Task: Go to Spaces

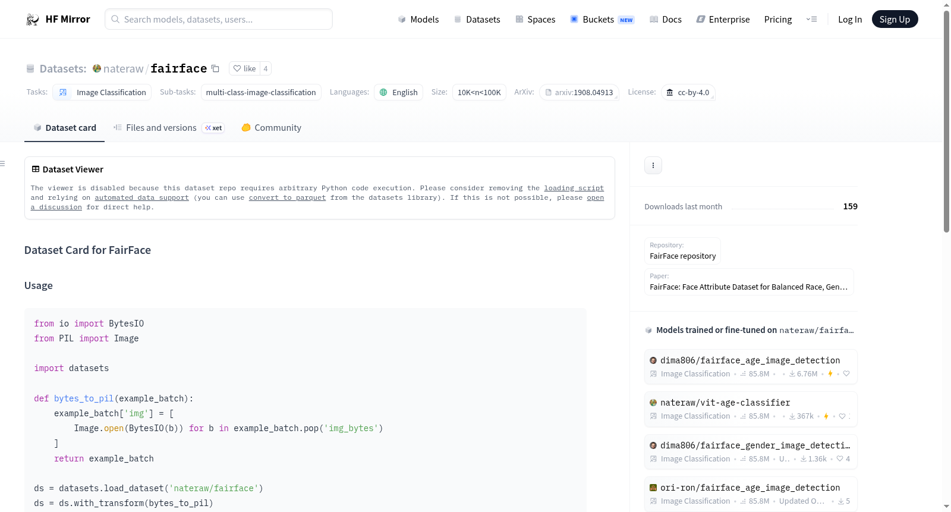Action: coord(535,20)
